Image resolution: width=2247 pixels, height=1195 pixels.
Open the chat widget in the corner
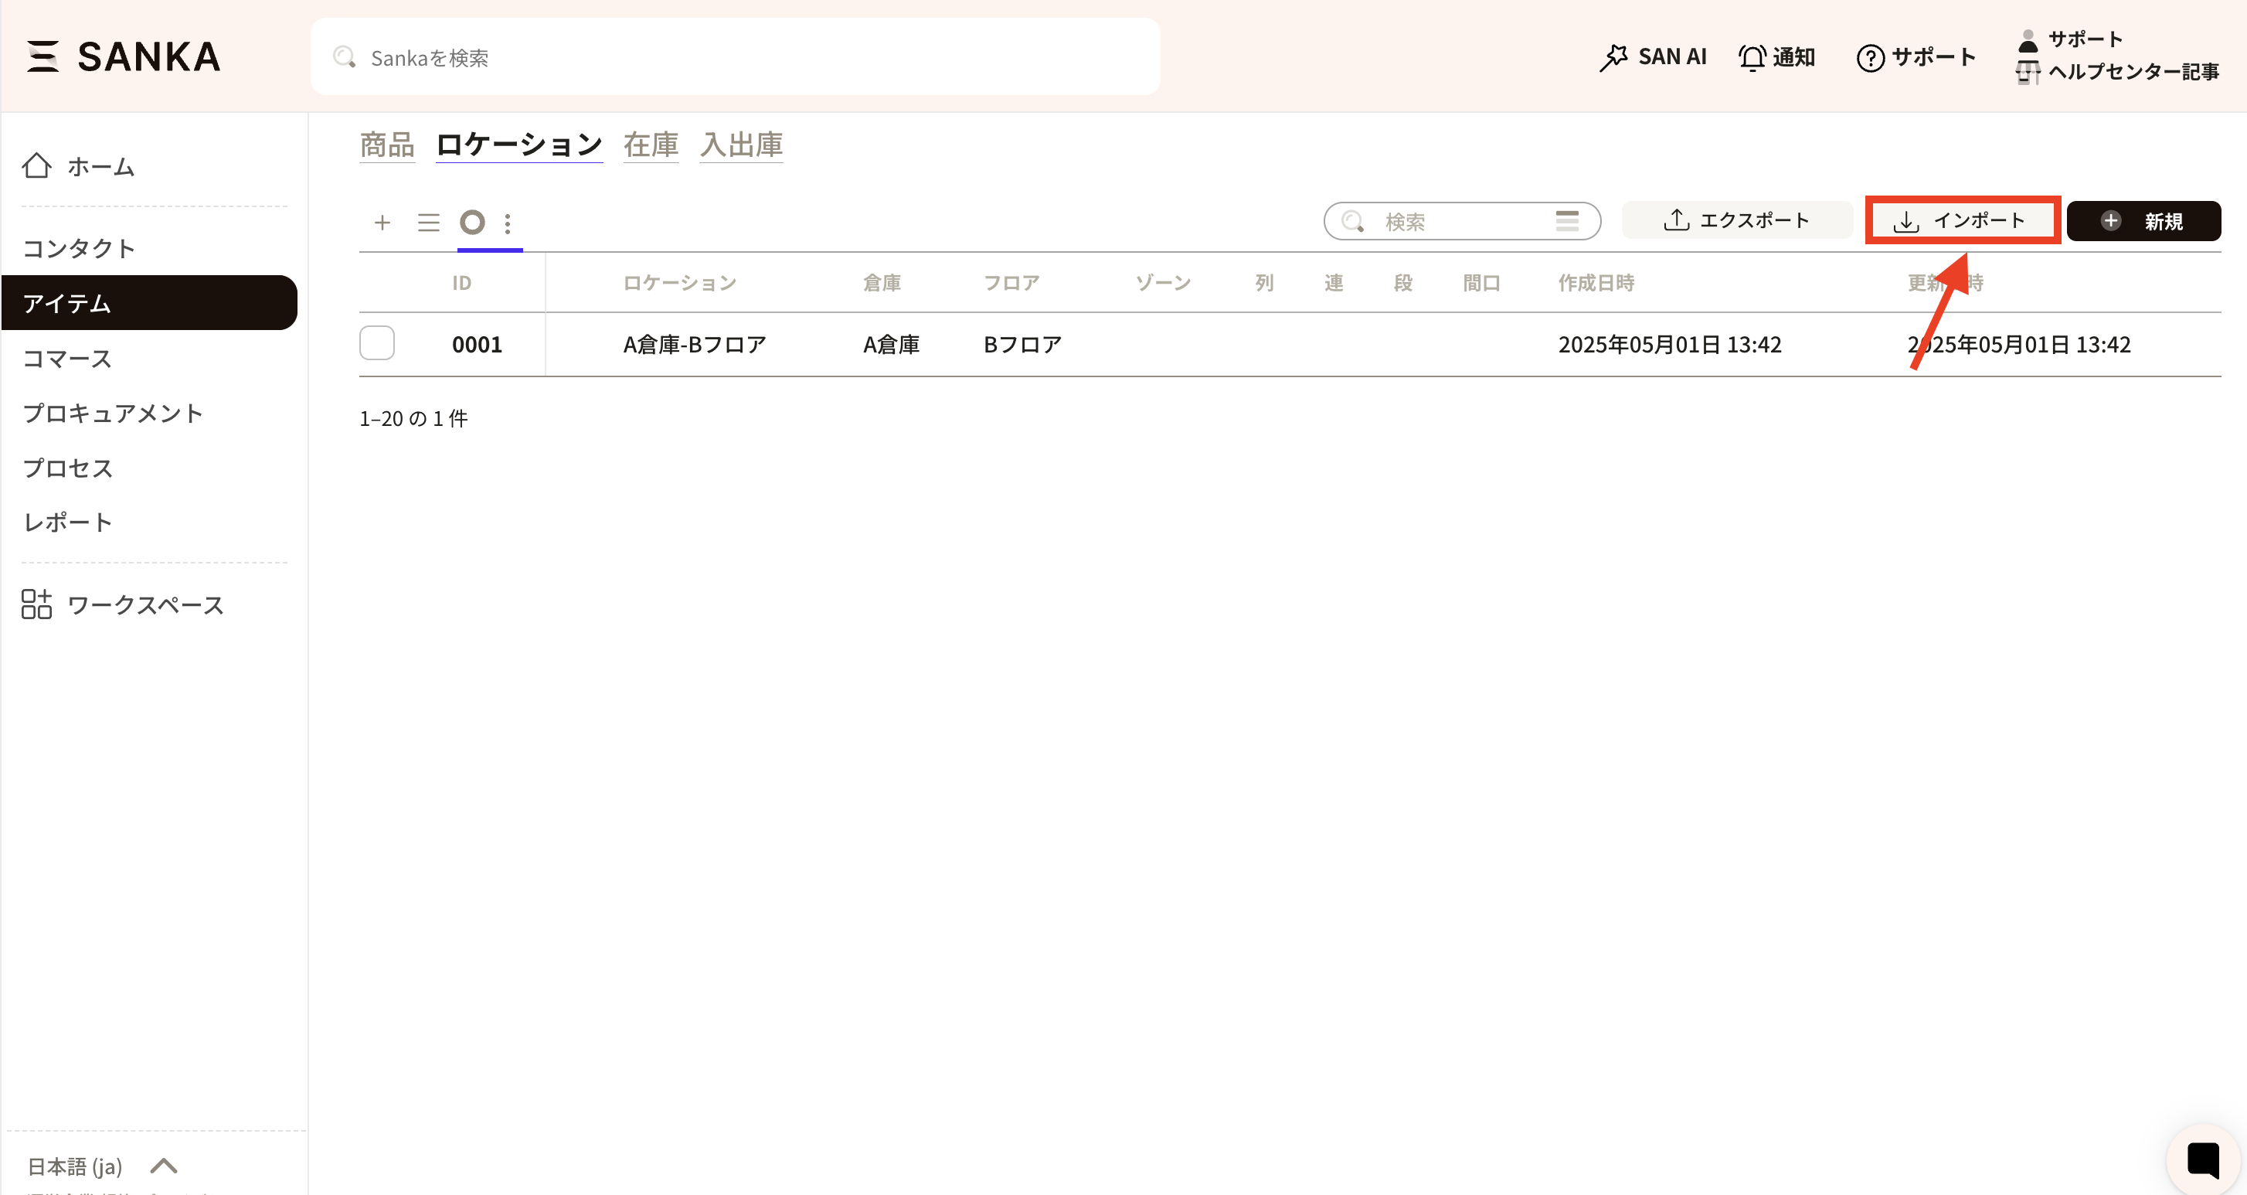point(2202,1160)
